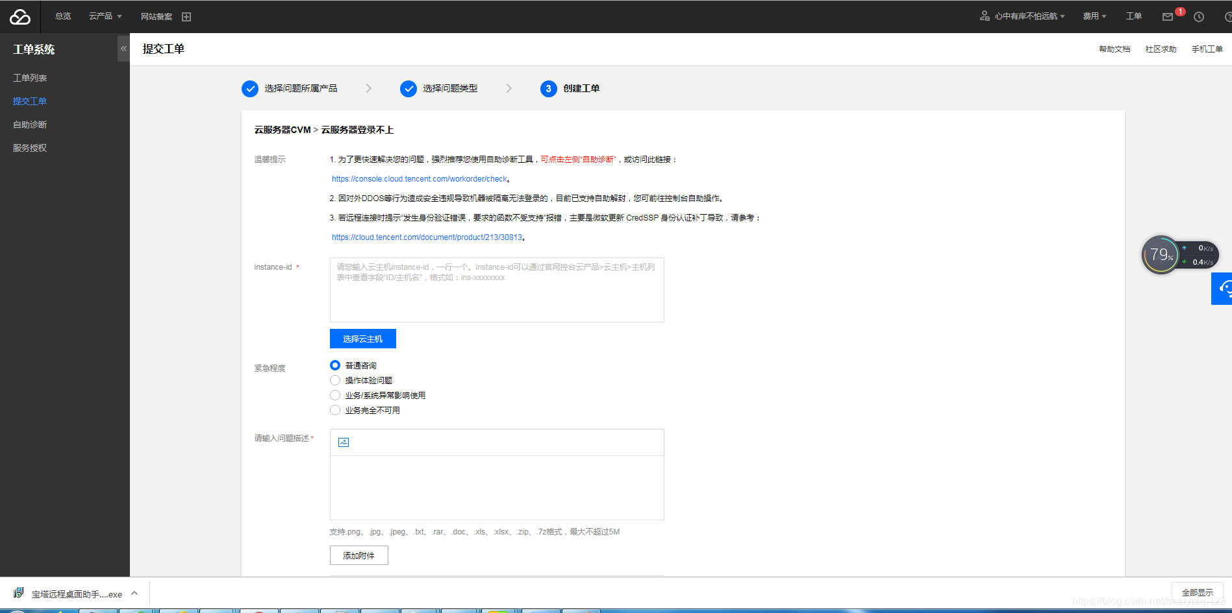Click the user profile icon beside account name

click(x=985, y=16)
